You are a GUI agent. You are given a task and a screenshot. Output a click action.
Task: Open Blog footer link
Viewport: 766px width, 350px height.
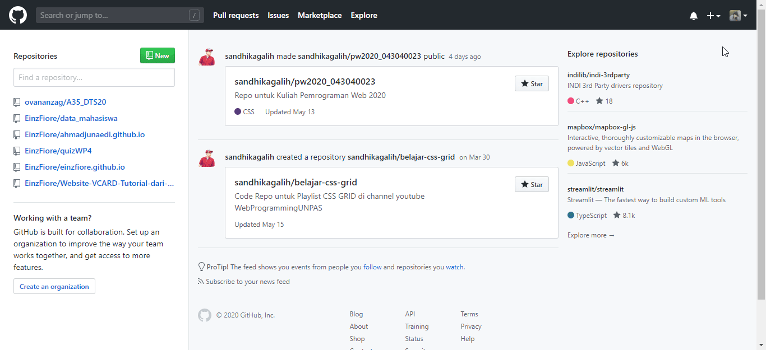[356, 314]
